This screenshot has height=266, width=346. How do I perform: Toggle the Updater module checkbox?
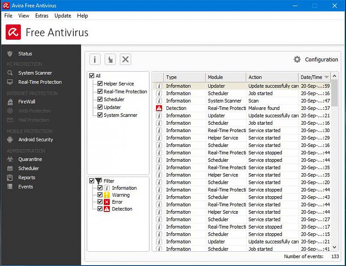100,107
